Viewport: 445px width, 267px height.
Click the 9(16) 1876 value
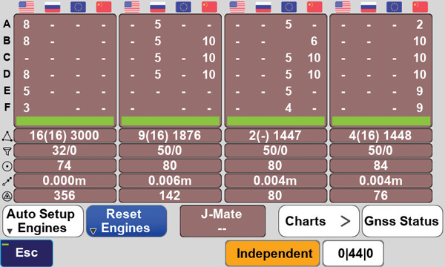[170, 136]
